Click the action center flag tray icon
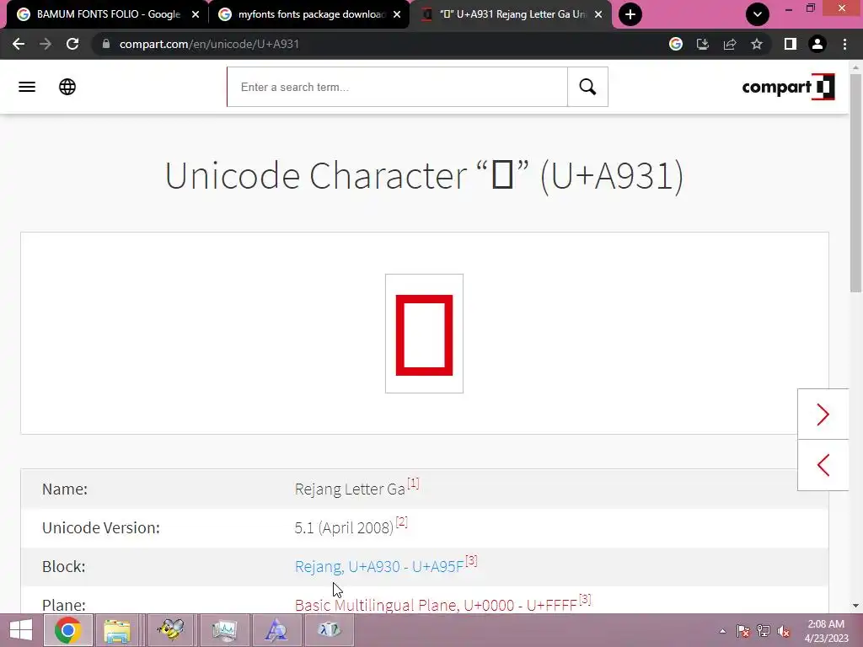863x647 pixels. (743, 631)
